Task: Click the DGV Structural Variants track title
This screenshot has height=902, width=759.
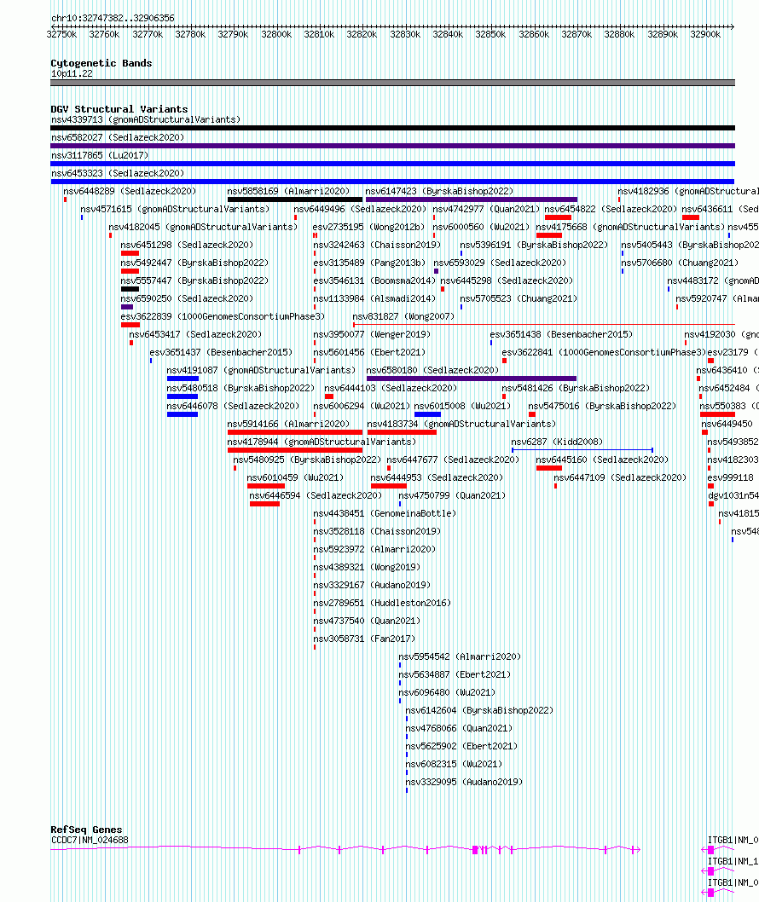Action: coord(119,109)
